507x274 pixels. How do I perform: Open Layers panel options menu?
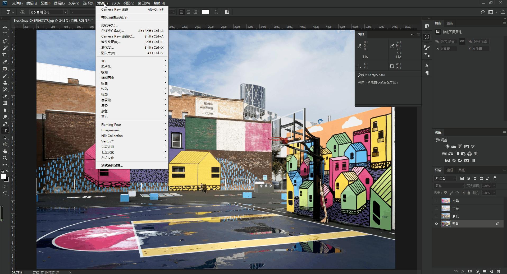[504, 170]
